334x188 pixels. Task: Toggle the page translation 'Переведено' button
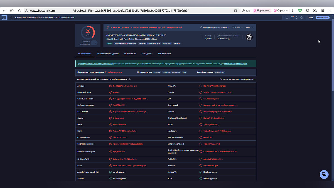pos(262,11)
